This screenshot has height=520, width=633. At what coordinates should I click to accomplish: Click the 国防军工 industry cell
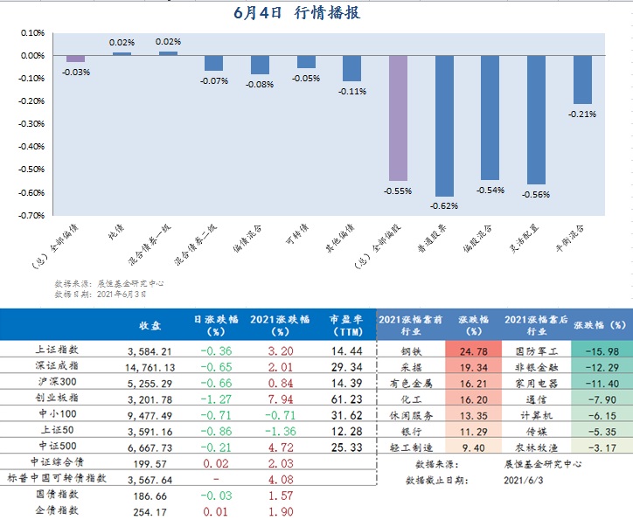tap(537, 352)
